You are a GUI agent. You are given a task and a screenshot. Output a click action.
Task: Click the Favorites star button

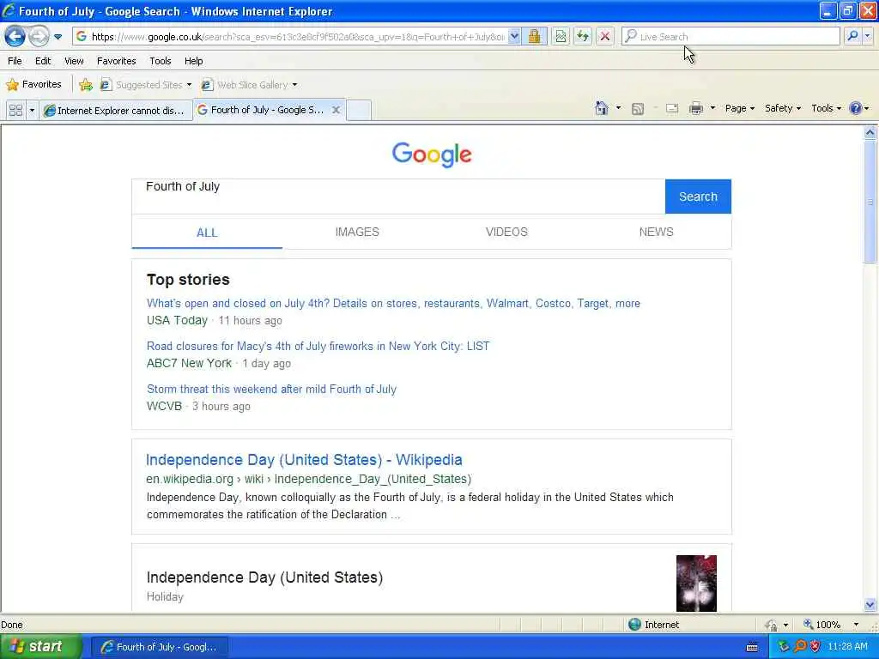pos(33,85)
